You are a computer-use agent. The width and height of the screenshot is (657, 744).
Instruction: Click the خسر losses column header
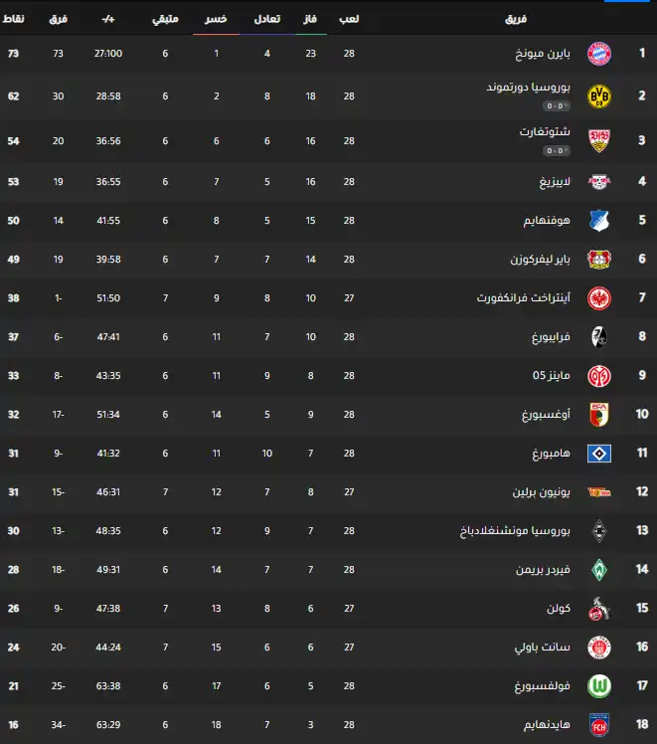click(216, 19)
